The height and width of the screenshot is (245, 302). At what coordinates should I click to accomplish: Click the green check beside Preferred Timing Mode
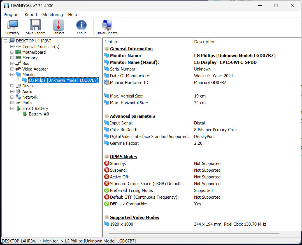click(107, 190)
